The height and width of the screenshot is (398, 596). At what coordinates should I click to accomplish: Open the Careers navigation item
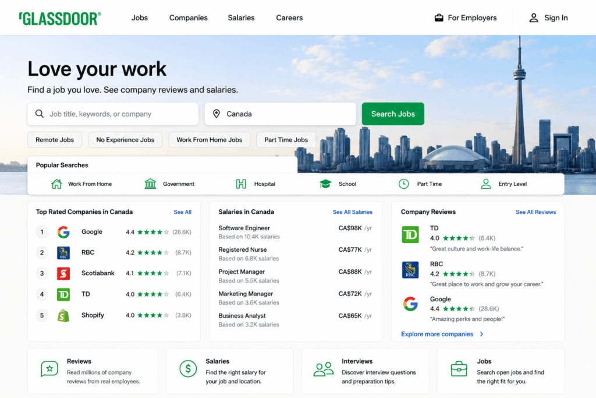coord(289,18)
